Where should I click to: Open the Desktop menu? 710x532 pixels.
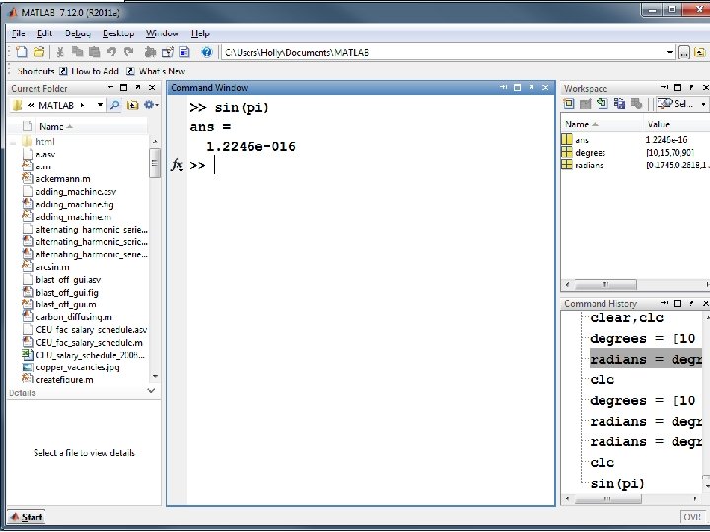(118, 33)
